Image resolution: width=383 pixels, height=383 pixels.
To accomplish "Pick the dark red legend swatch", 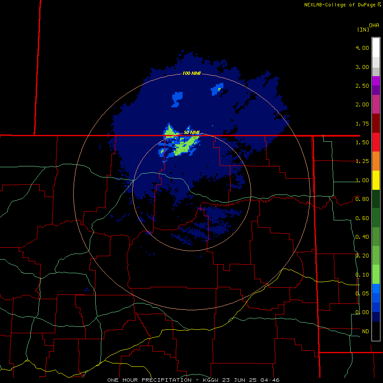I will (376, 123).
